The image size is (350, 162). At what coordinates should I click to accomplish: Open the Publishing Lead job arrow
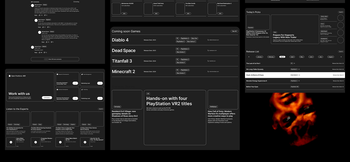[100, 98]
